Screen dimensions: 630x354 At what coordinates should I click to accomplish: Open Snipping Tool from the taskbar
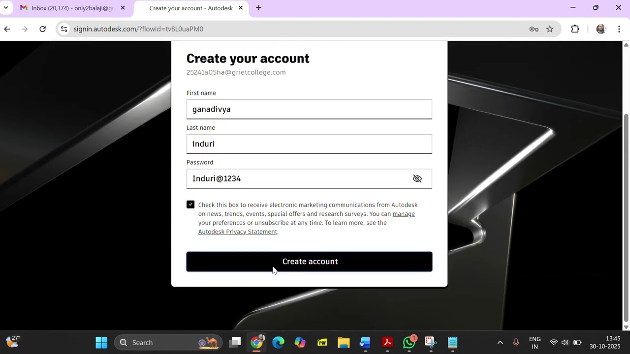[x=431, y=343]
